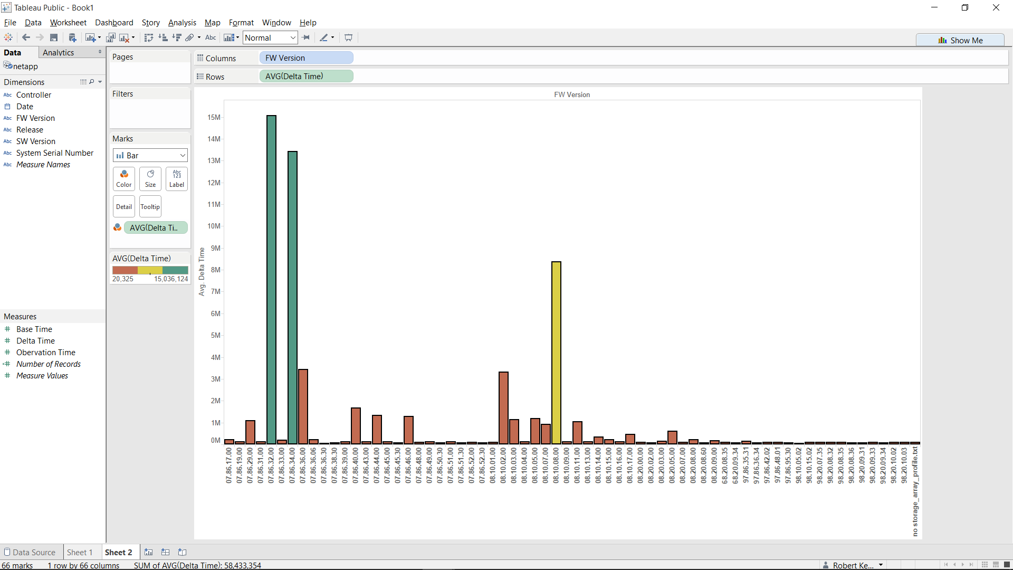Click the Redo forward arrow
Viewport: 1013px width, 570px height.
point(40,37)
